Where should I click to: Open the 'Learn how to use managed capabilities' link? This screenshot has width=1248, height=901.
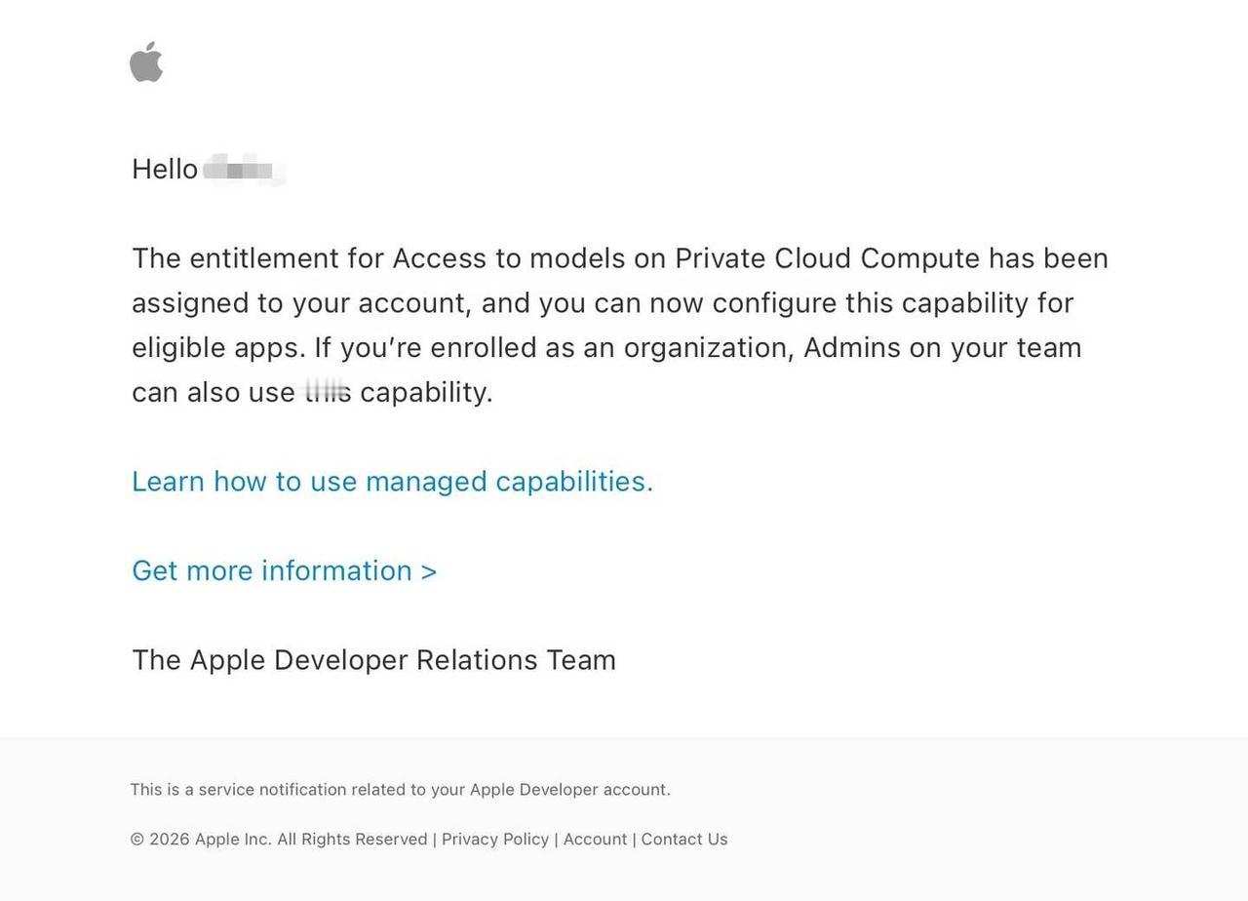pos(393,482)
